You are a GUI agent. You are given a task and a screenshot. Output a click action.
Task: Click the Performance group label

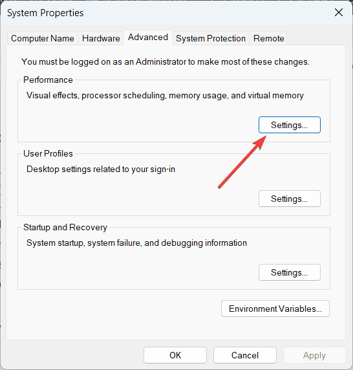click(x=48, y=80)
